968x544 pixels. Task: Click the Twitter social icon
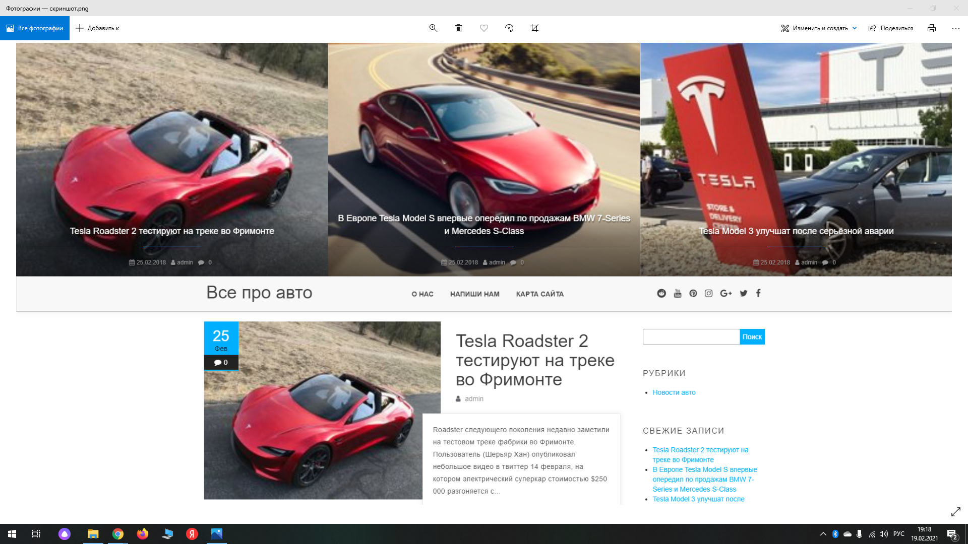744,293
